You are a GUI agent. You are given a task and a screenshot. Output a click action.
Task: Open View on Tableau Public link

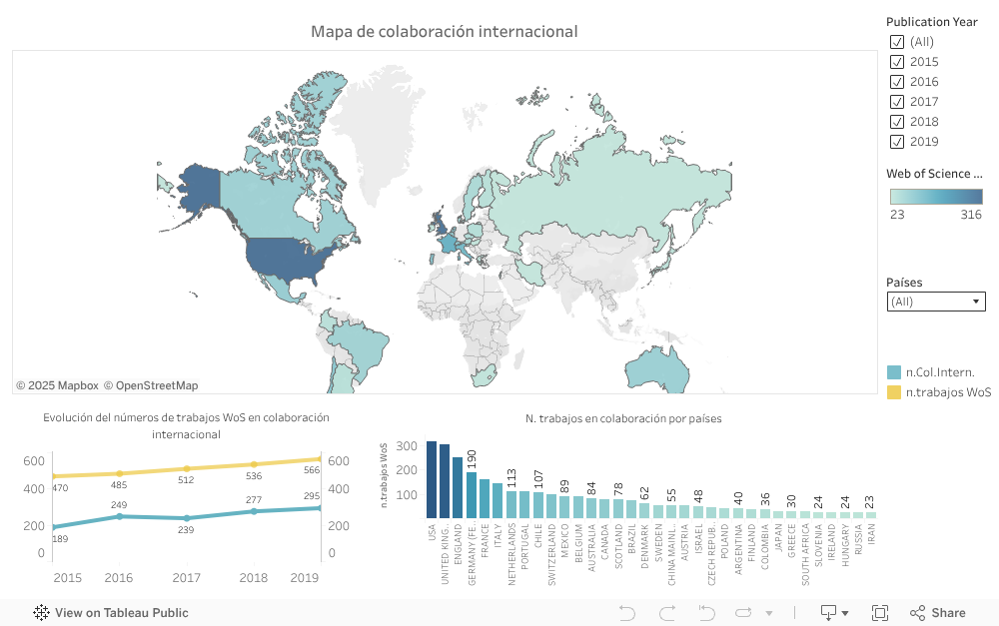click(x=121, y=613)
